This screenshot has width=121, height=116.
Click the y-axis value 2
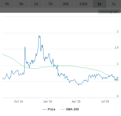(x=118, y=31)
